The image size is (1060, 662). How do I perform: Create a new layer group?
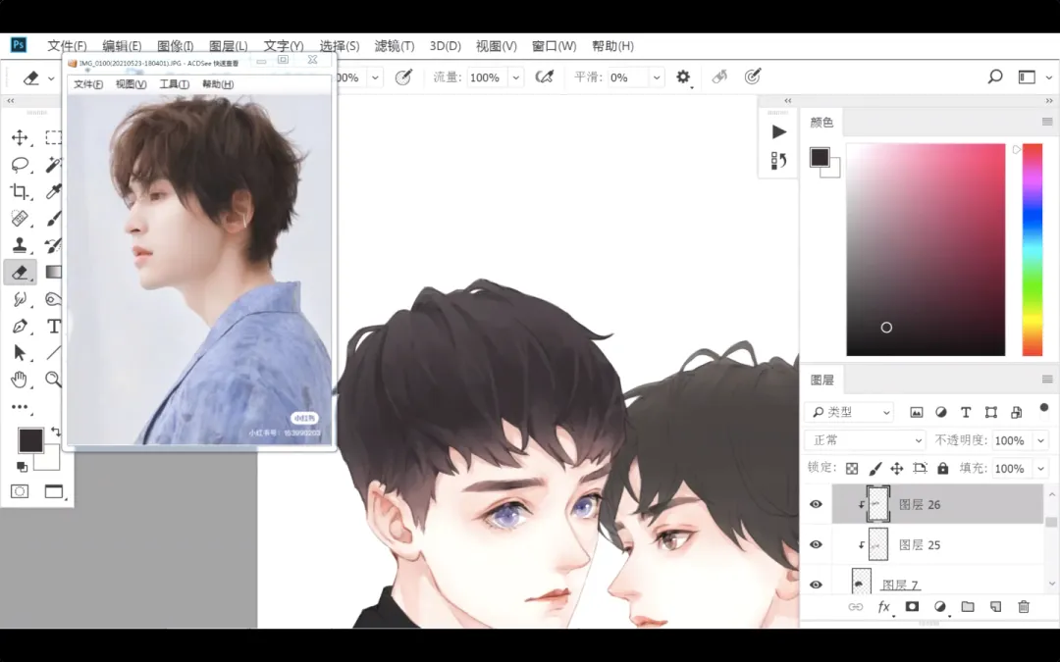(968, 607)
